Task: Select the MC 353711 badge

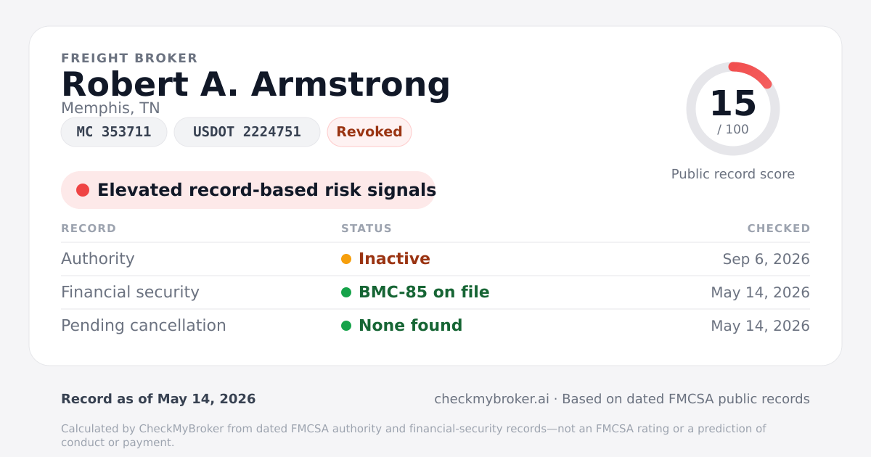Action: coord(114,132)
